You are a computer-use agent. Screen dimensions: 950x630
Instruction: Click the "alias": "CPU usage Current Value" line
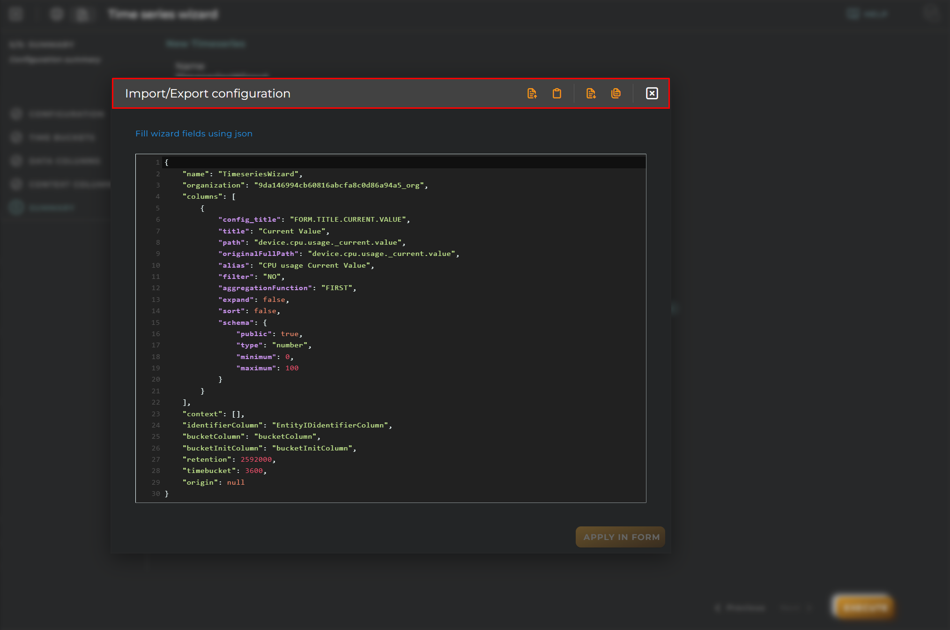click(296, 265)
